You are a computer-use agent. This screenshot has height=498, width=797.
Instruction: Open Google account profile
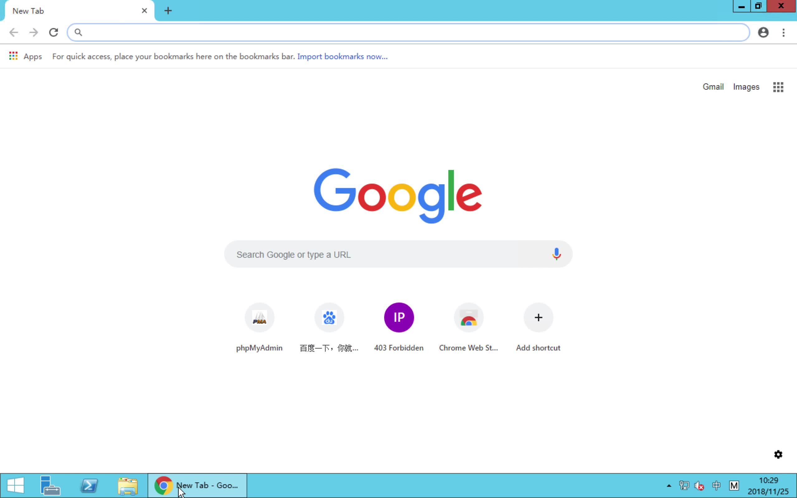coord(763,32)
